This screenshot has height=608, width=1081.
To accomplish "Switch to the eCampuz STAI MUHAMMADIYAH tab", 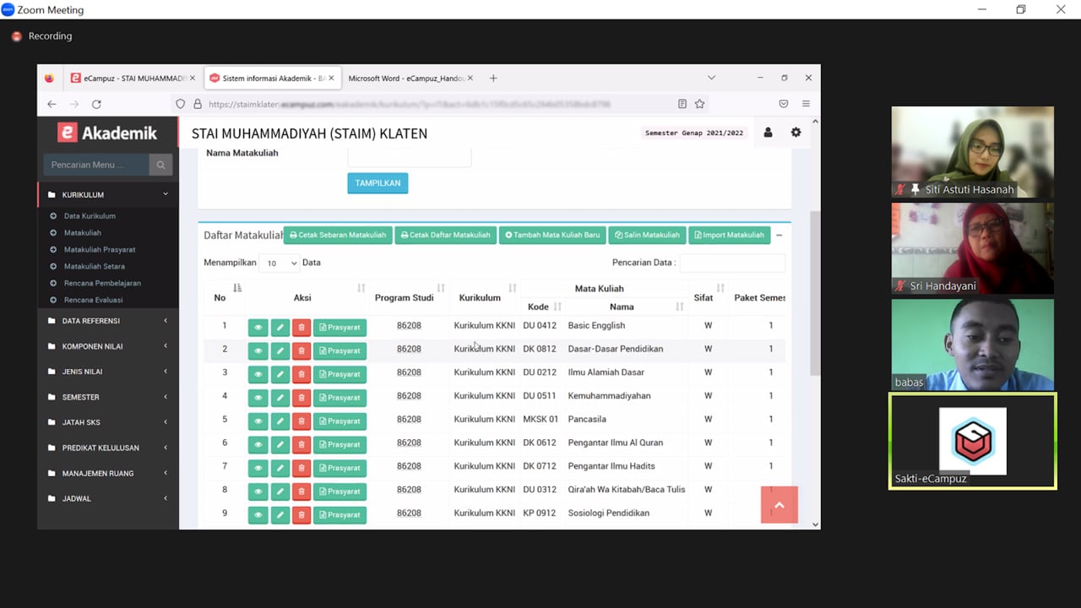I will coord(132,78).
